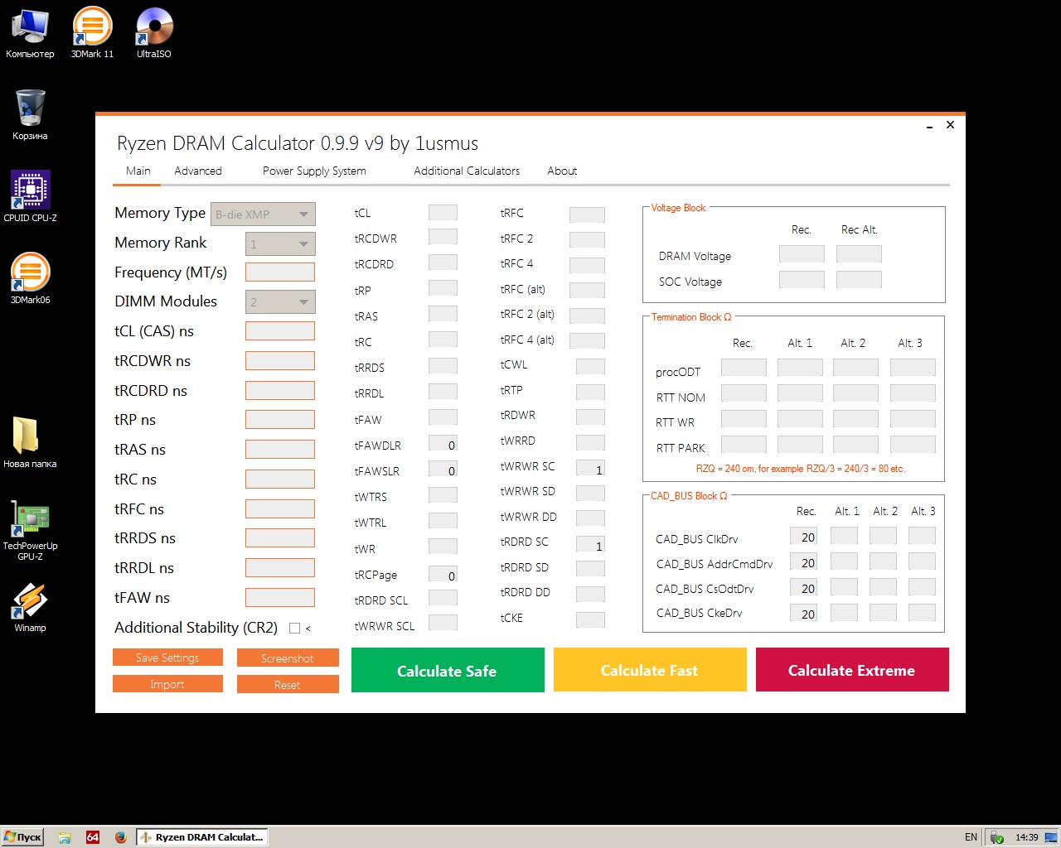Focus the tCL (CAS) ns input field

[280, 331]
